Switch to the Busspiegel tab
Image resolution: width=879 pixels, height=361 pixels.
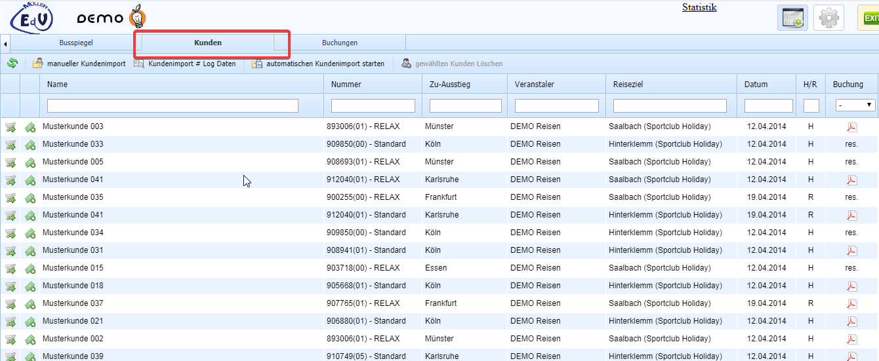pyautogui.click(x=76, y=43)
